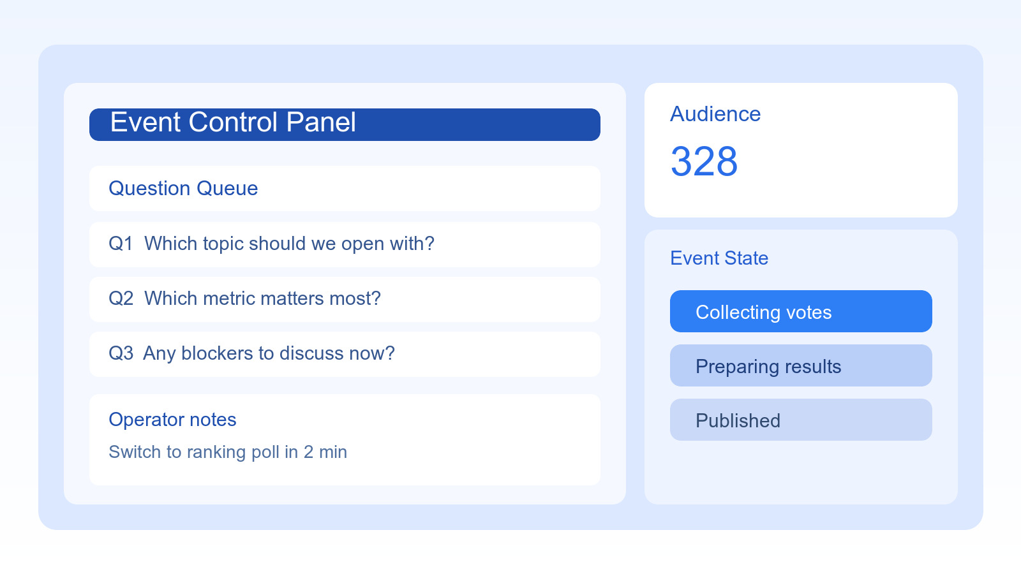Screen dimensions: 1021x574
Task: Click the Q3 number label
Action: pyautogui.click(x=121, y=353)
